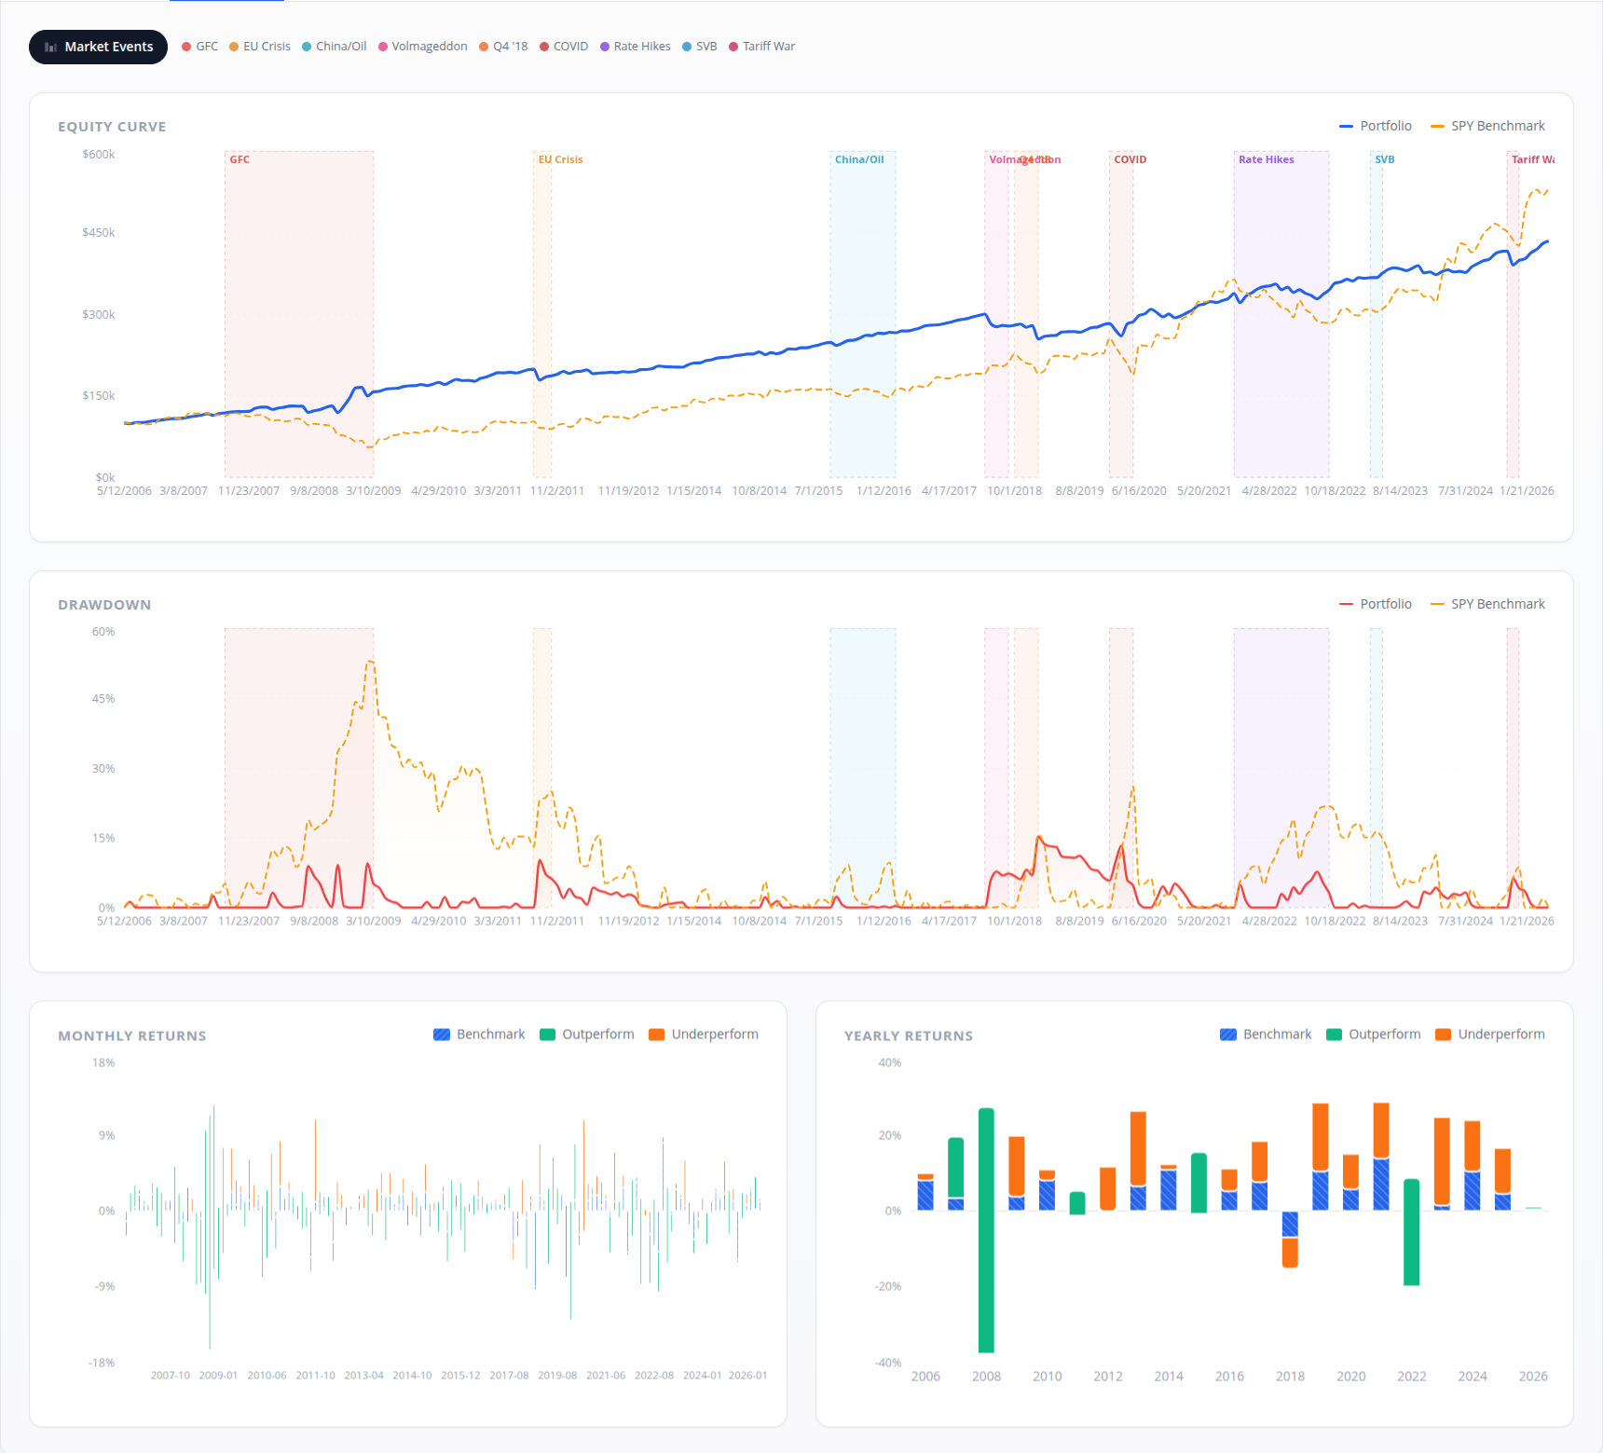Image resolution: width=1603 pixels, height=1453 pixels.
Task: Click the MONTHLY RETURNS heading
Action: pos(132,1036)
